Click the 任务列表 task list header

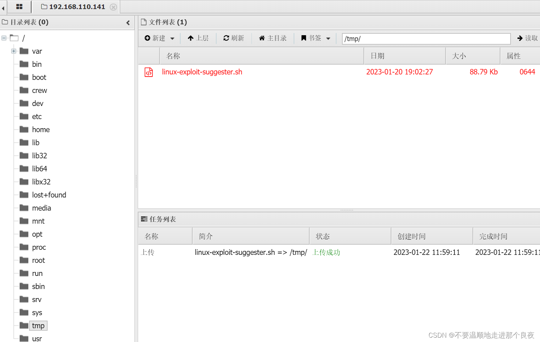(158, 219)
